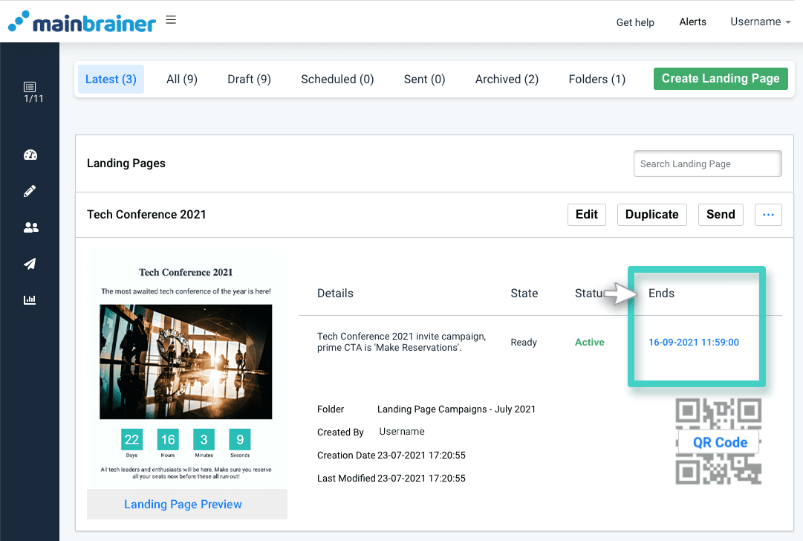The image size is (803, 541).
Task: Open the Folders (1) section
Action: click(596, 79)
